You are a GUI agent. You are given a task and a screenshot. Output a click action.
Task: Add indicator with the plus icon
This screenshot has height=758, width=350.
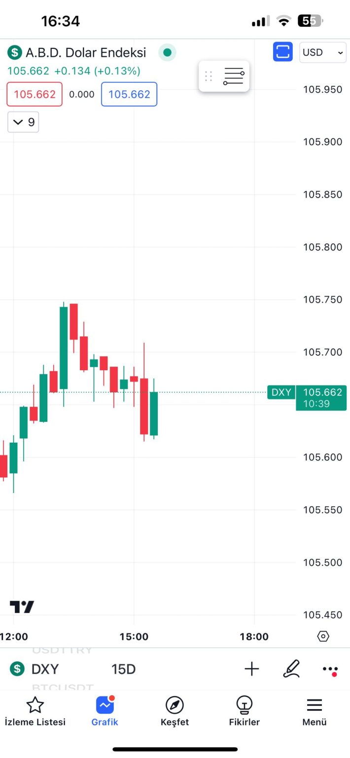(252, 669)
